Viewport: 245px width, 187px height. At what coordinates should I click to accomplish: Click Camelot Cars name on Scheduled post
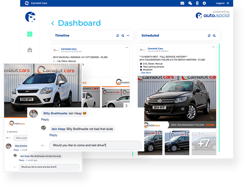(155, 48)
